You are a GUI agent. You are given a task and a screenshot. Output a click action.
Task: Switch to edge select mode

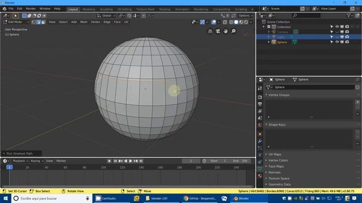coord(38,22)
